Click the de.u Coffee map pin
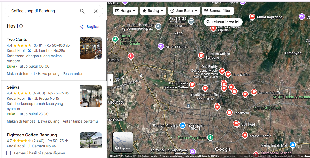310x158 pixels. (228, 74)
